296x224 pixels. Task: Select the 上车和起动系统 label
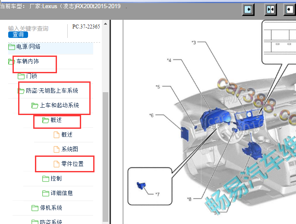[x=59, y=105]
